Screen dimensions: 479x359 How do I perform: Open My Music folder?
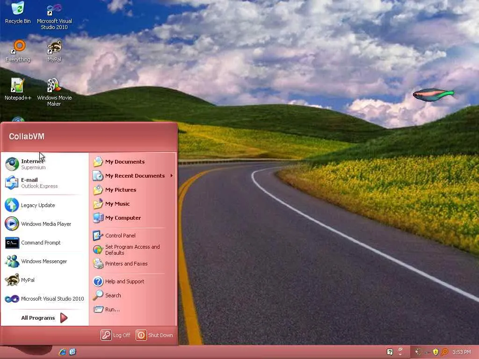[x=133, y=204]
